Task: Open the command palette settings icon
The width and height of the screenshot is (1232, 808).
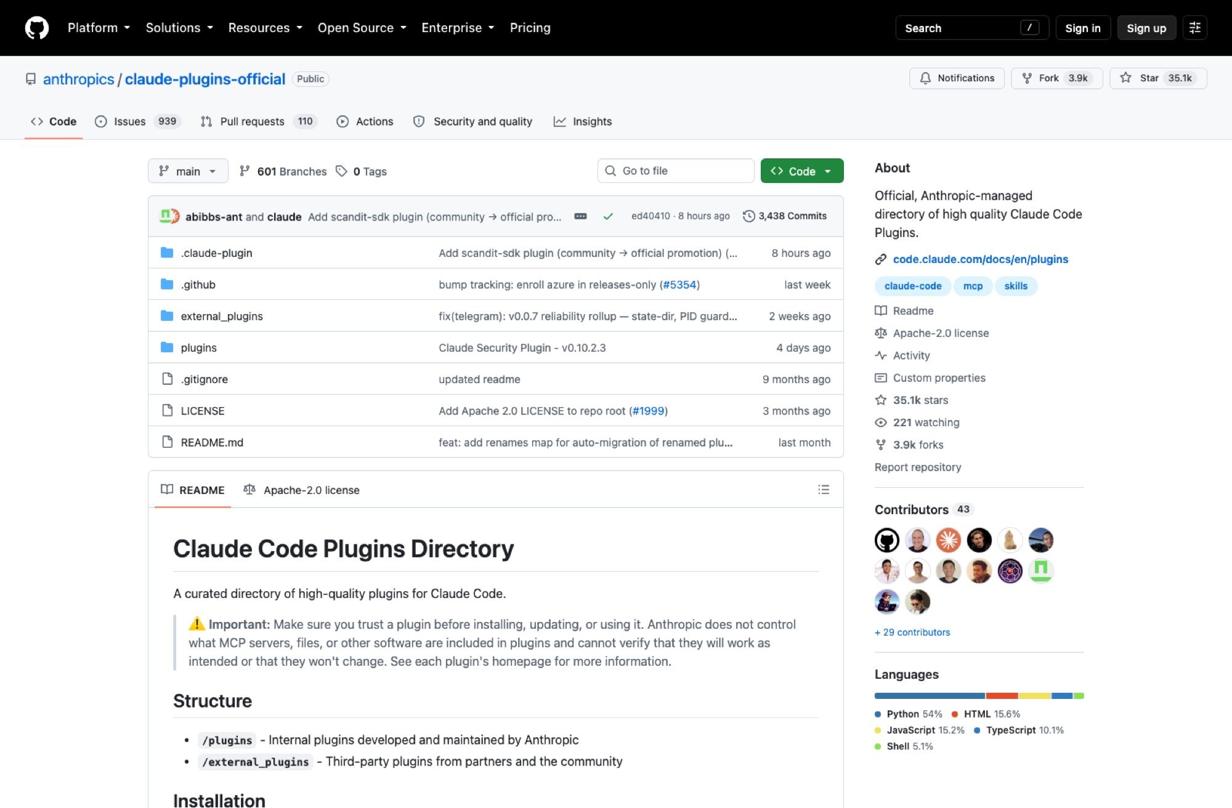Action: click(x=1195, y=28)
